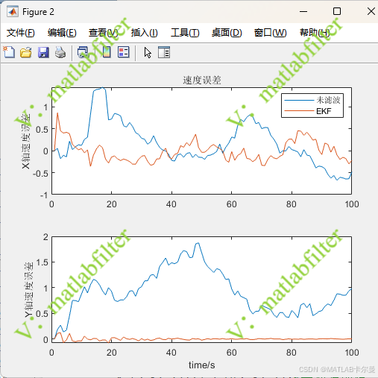Screen dimensions: 378x378
Task: Click the top plot's x-axis tick label 100
Action: (x=352, y=204)
